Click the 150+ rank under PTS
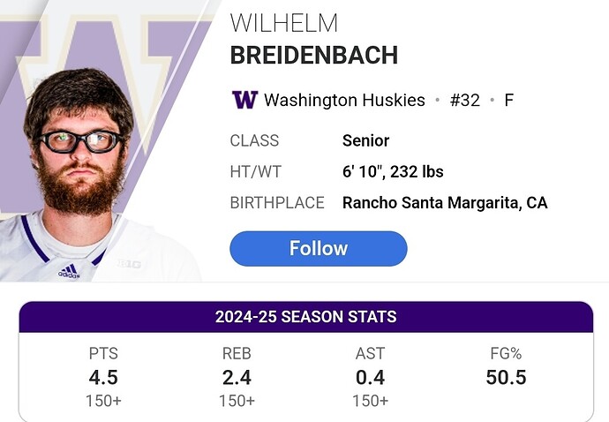Viewport: 609px width, 422px height. point(103,401)
